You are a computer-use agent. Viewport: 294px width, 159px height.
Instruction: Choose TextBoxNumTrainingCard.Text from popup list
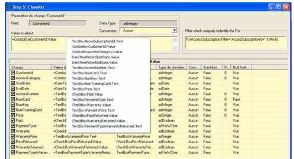tap(95, 84)
